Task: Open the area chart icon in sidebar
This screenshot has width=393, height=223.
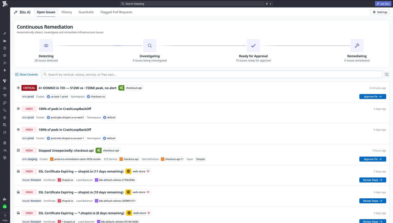Action: pos(5,41)
